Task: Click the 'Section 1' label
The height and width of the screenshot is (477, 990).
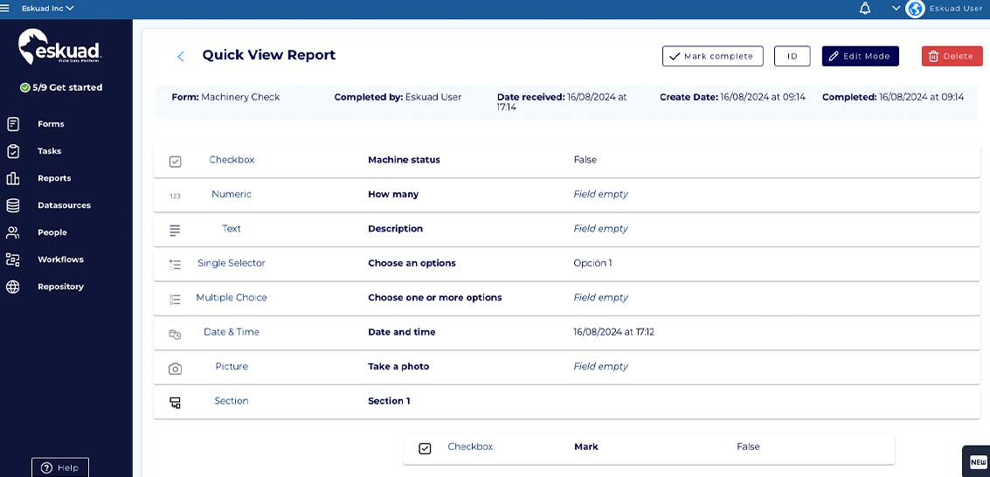Action: tap(389, 401)
